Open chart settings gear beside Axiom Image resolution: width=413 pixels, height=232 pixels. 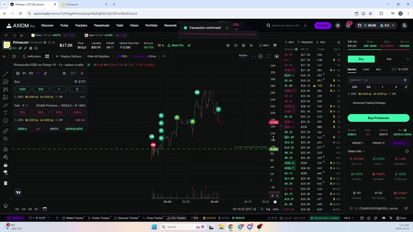coord(260,56)
